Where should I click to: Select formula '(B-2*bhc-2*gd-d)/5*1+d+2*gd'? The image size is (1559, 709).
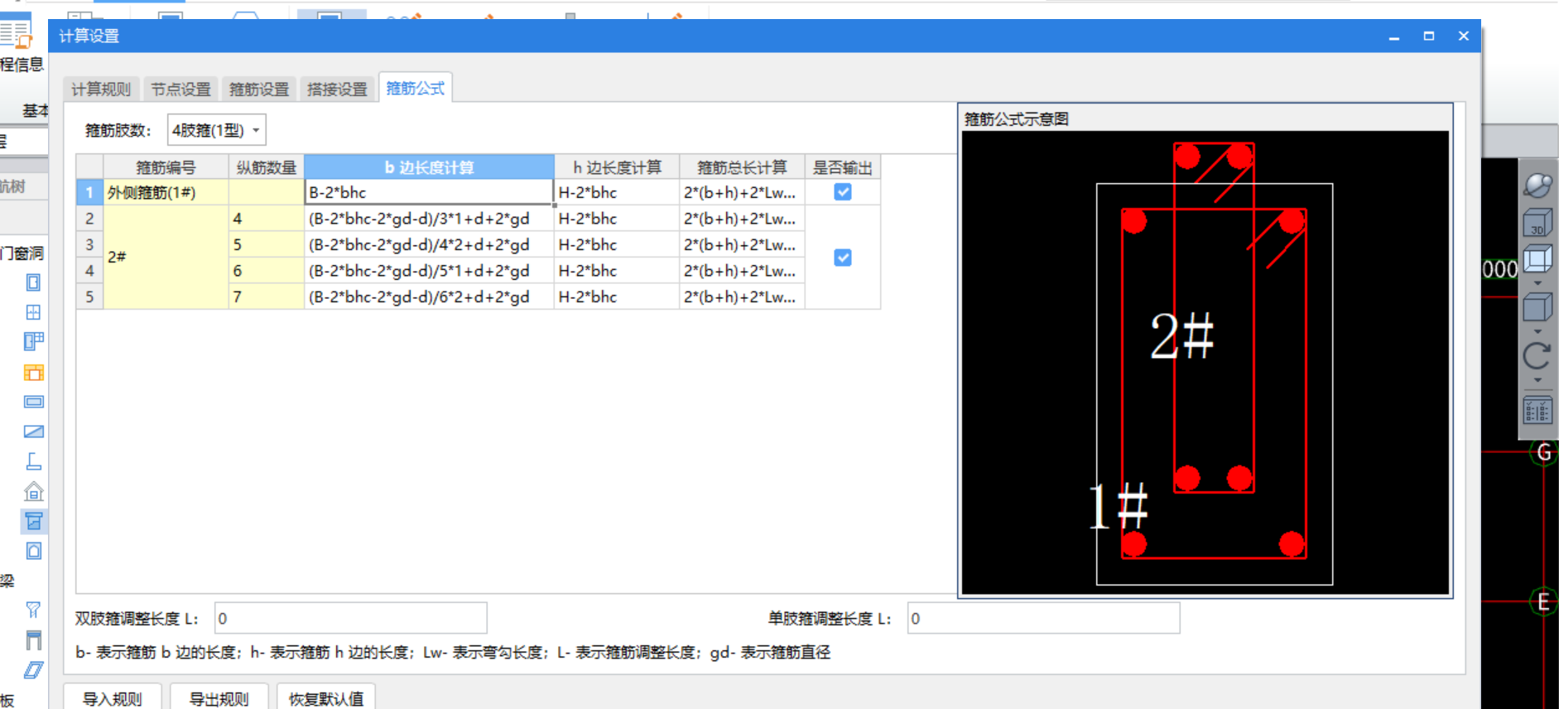tap(429, 271)
